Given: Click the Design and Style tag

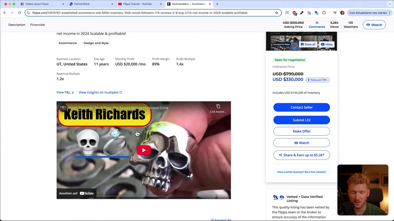Looking at the screenshot, I should click(x=96, y=43).
